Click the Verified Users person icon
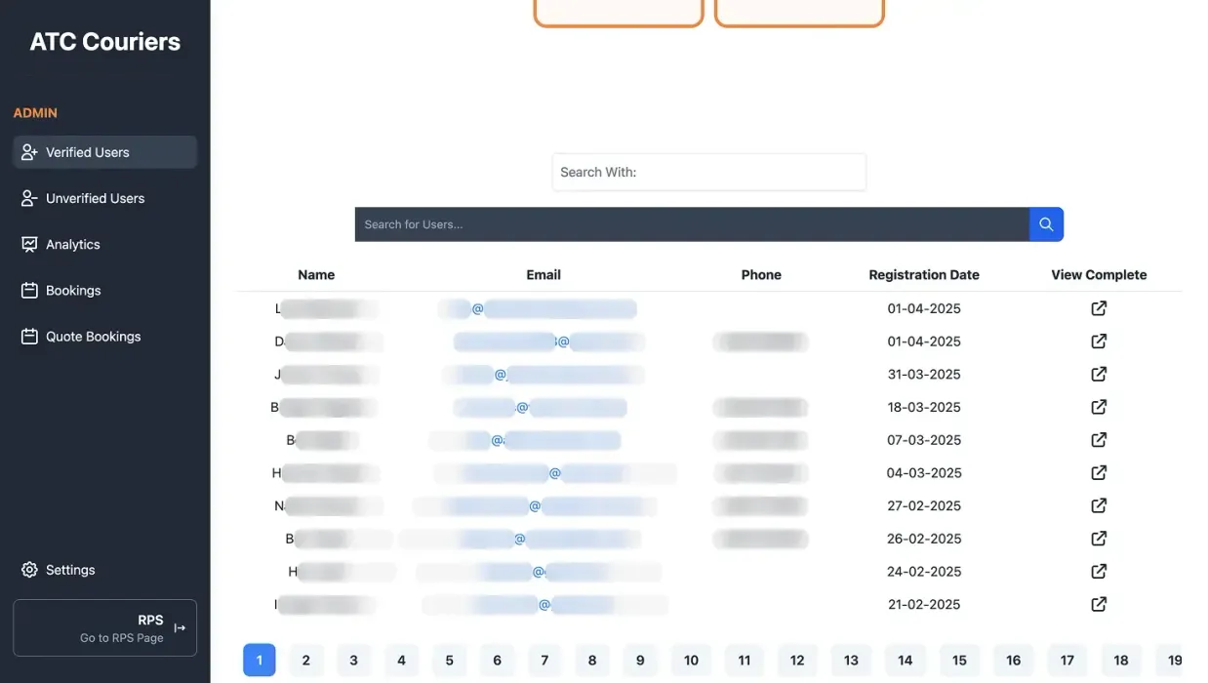 (29, 152)
